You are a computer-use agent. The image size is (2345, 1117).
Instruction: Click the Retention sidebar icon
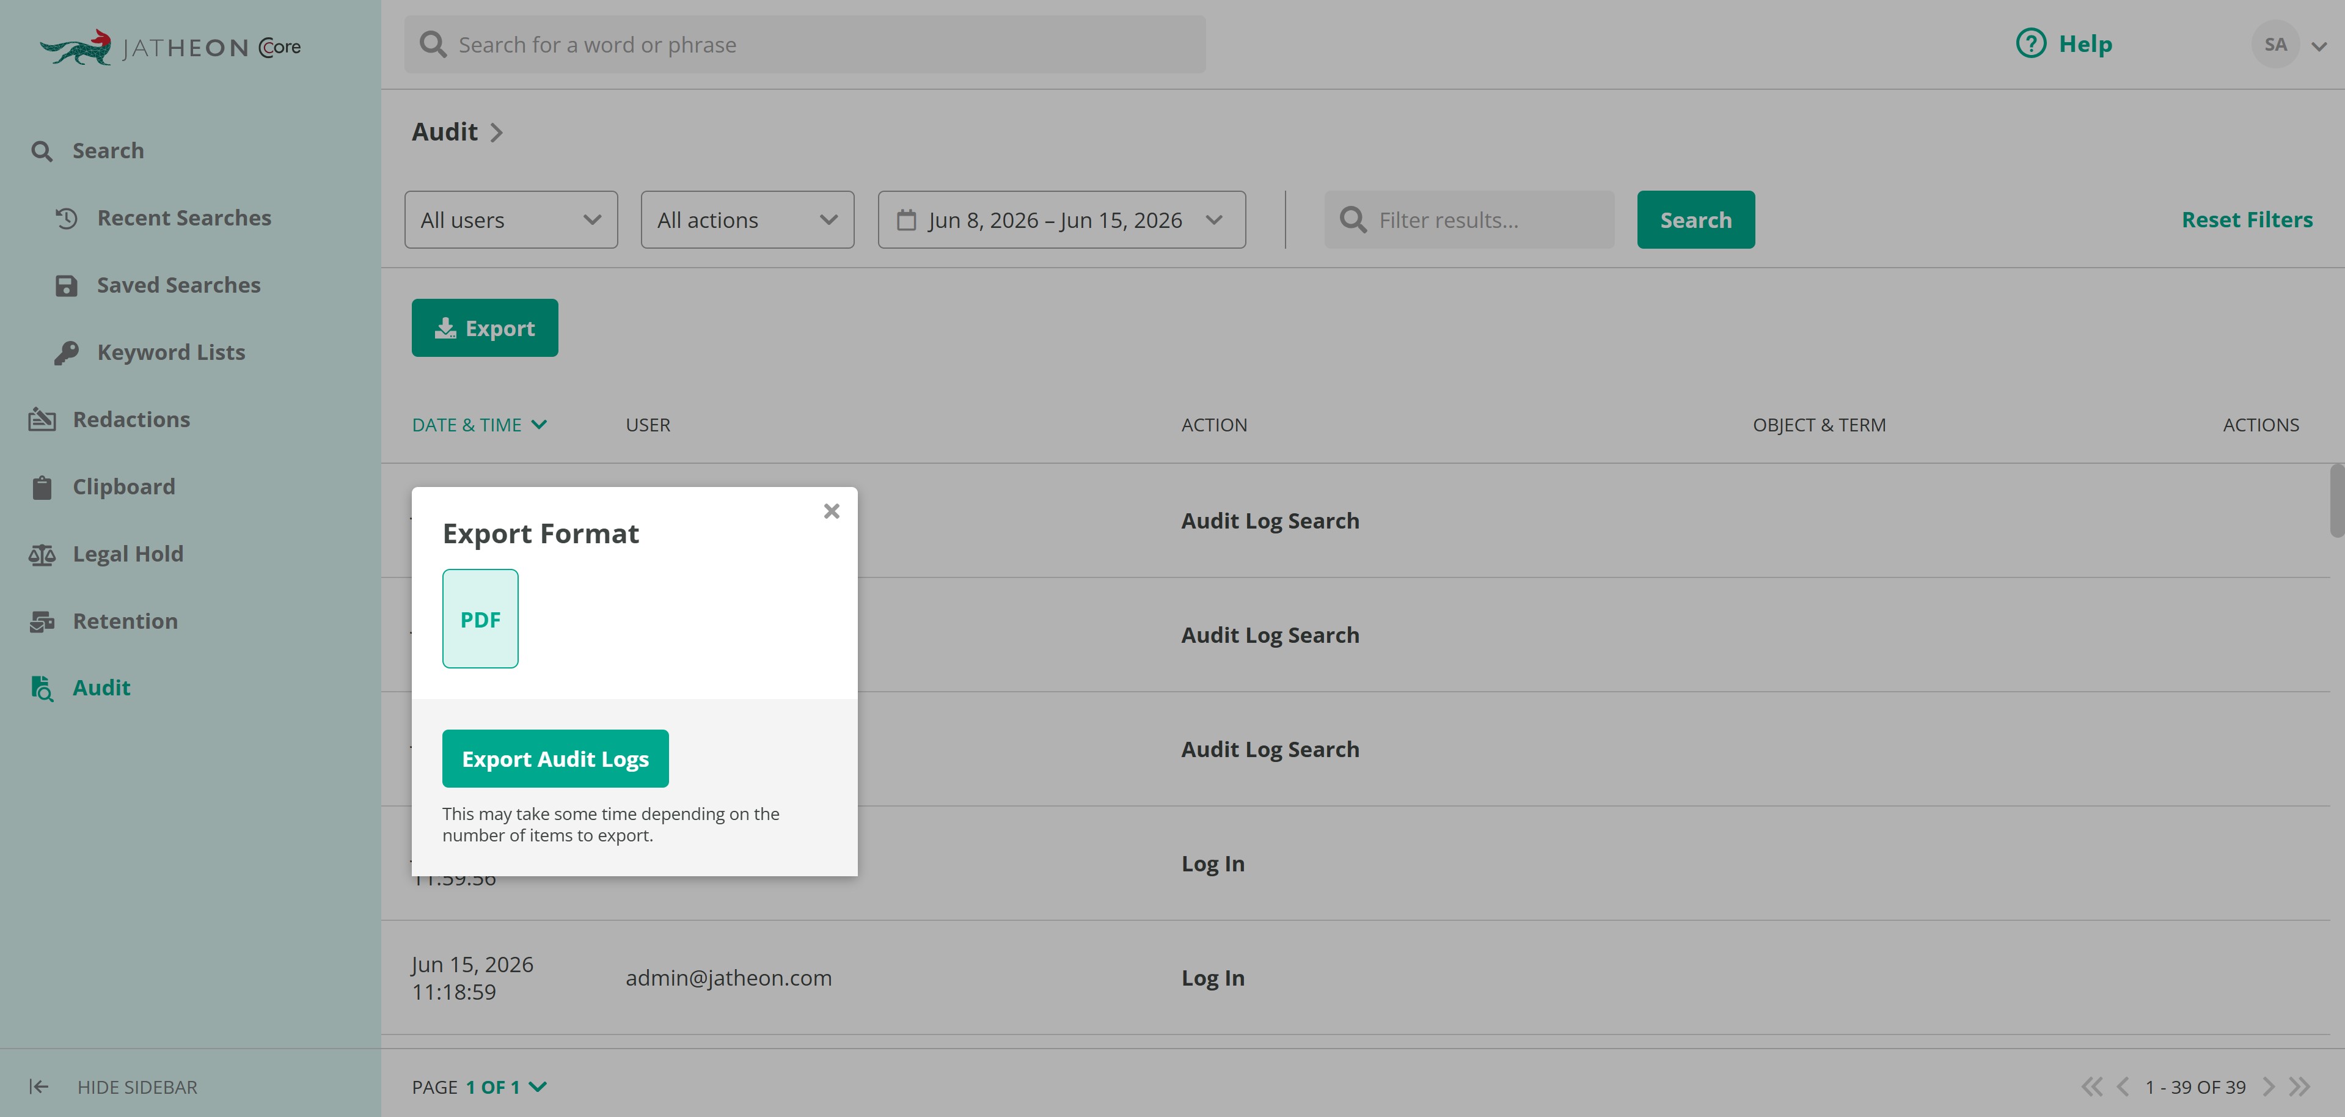coord(42,622)
